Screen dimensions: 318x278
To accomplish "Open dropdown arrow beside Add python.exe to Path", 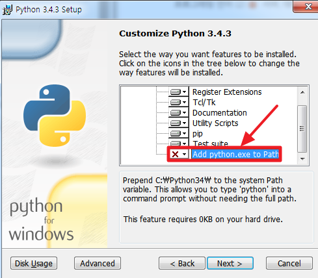I will point(185,154).
